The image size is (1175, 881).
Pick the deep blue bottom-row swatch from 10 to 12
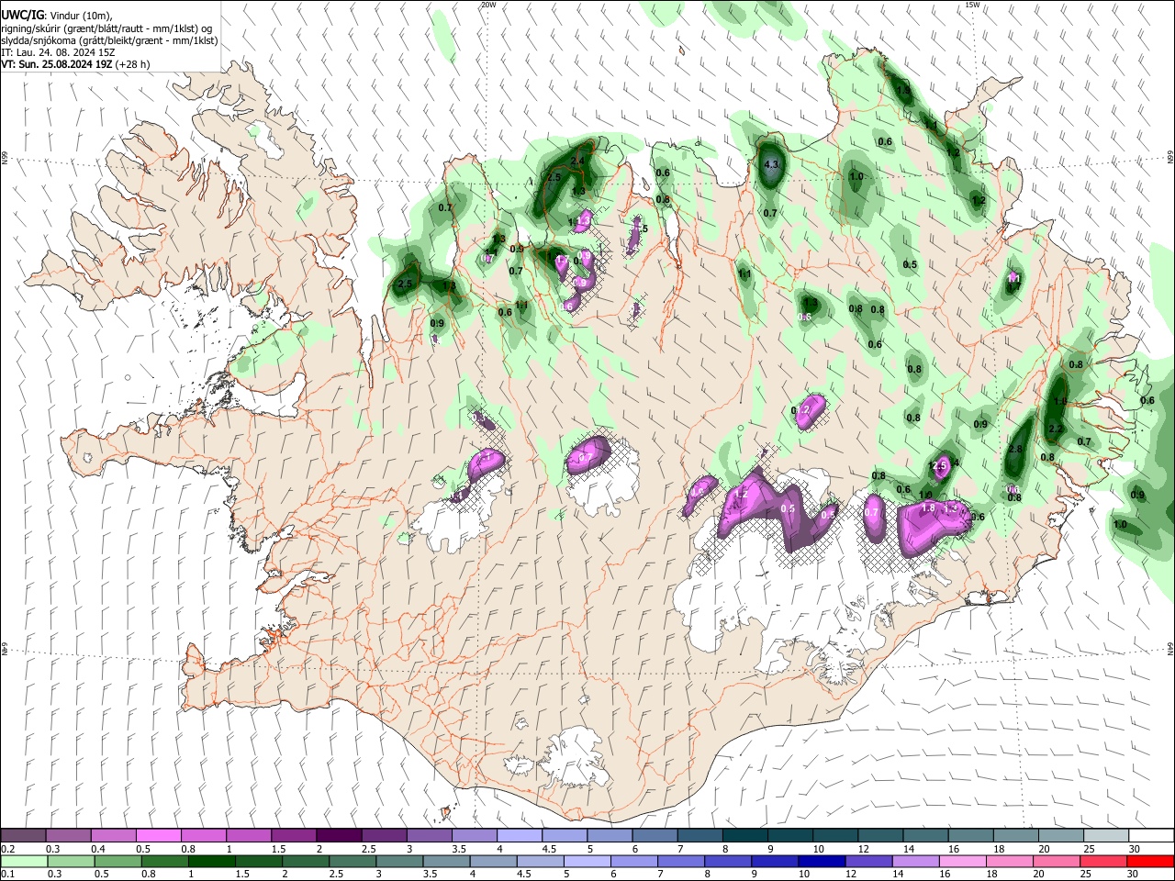pyautogui.click(x=822, y=862)
